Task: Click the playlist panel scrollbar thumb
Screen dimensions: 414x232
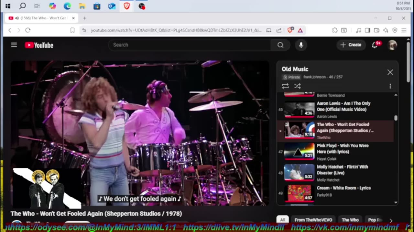Action: [396, 118]
